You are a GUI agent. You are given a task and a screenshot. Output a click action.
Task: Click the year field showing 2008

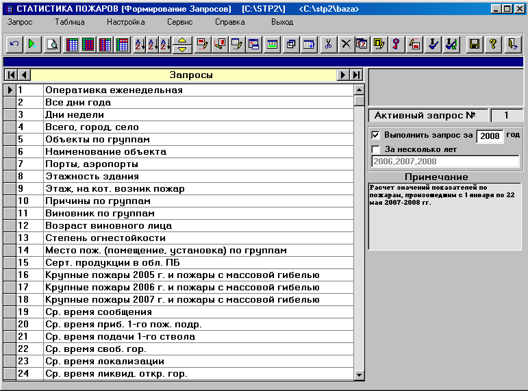point(490,136)
